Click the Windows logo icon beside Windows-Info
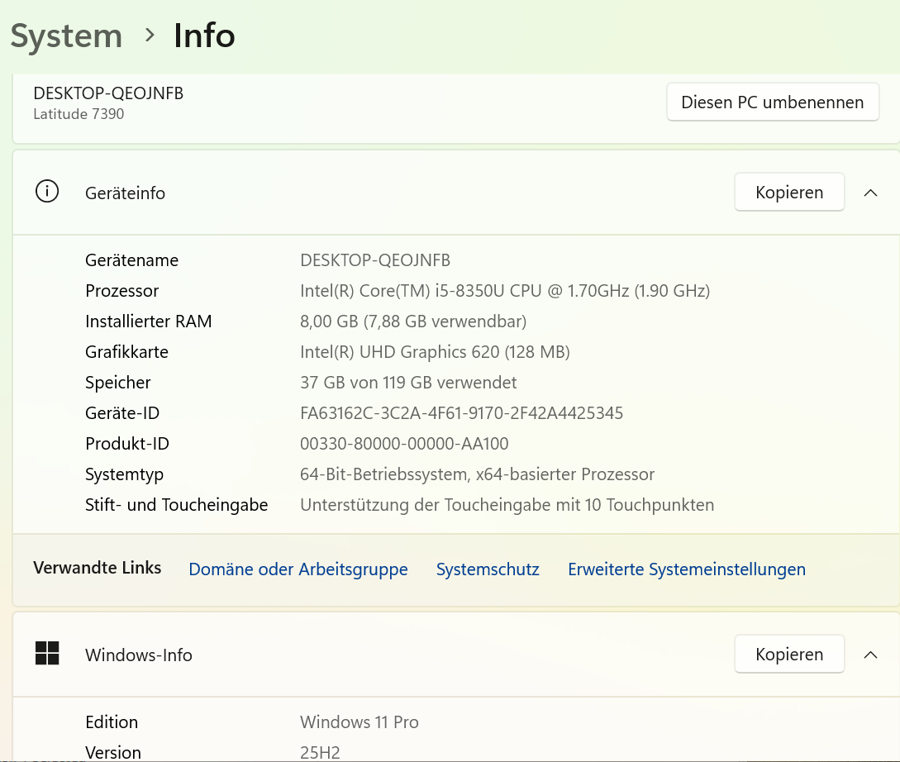 coord(47,653)
